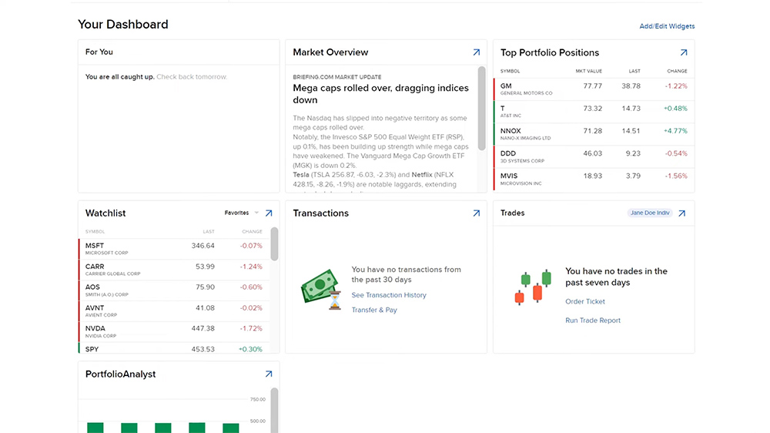
Task: Open Trades widget arrow icon
Action: click(681, 213)
